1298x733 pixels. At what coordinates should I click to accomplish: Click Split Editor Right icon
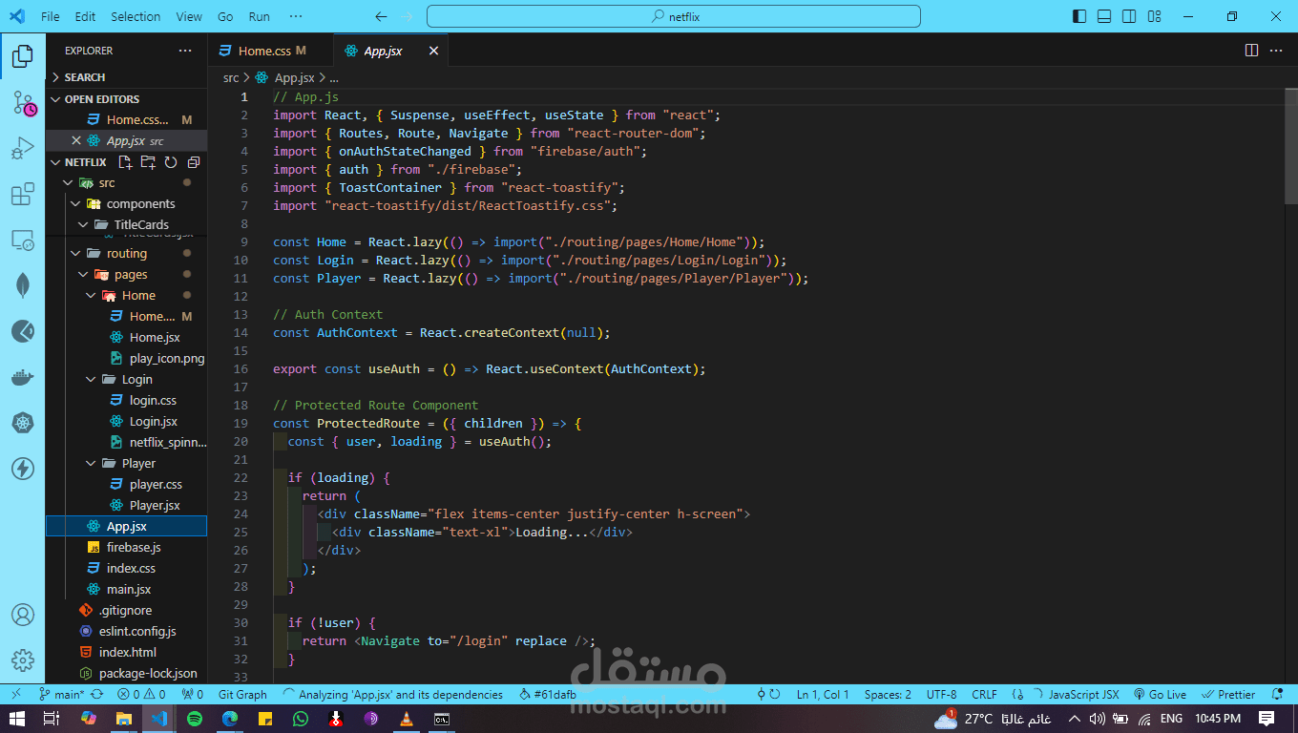1251,51
